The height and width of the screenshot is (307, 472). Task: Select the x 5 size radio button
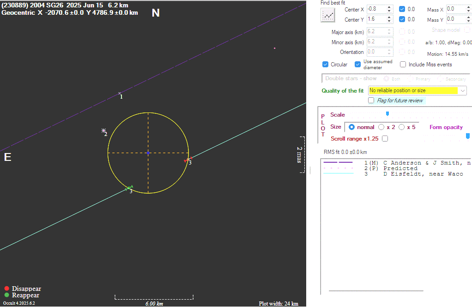(x=401, y=127)
